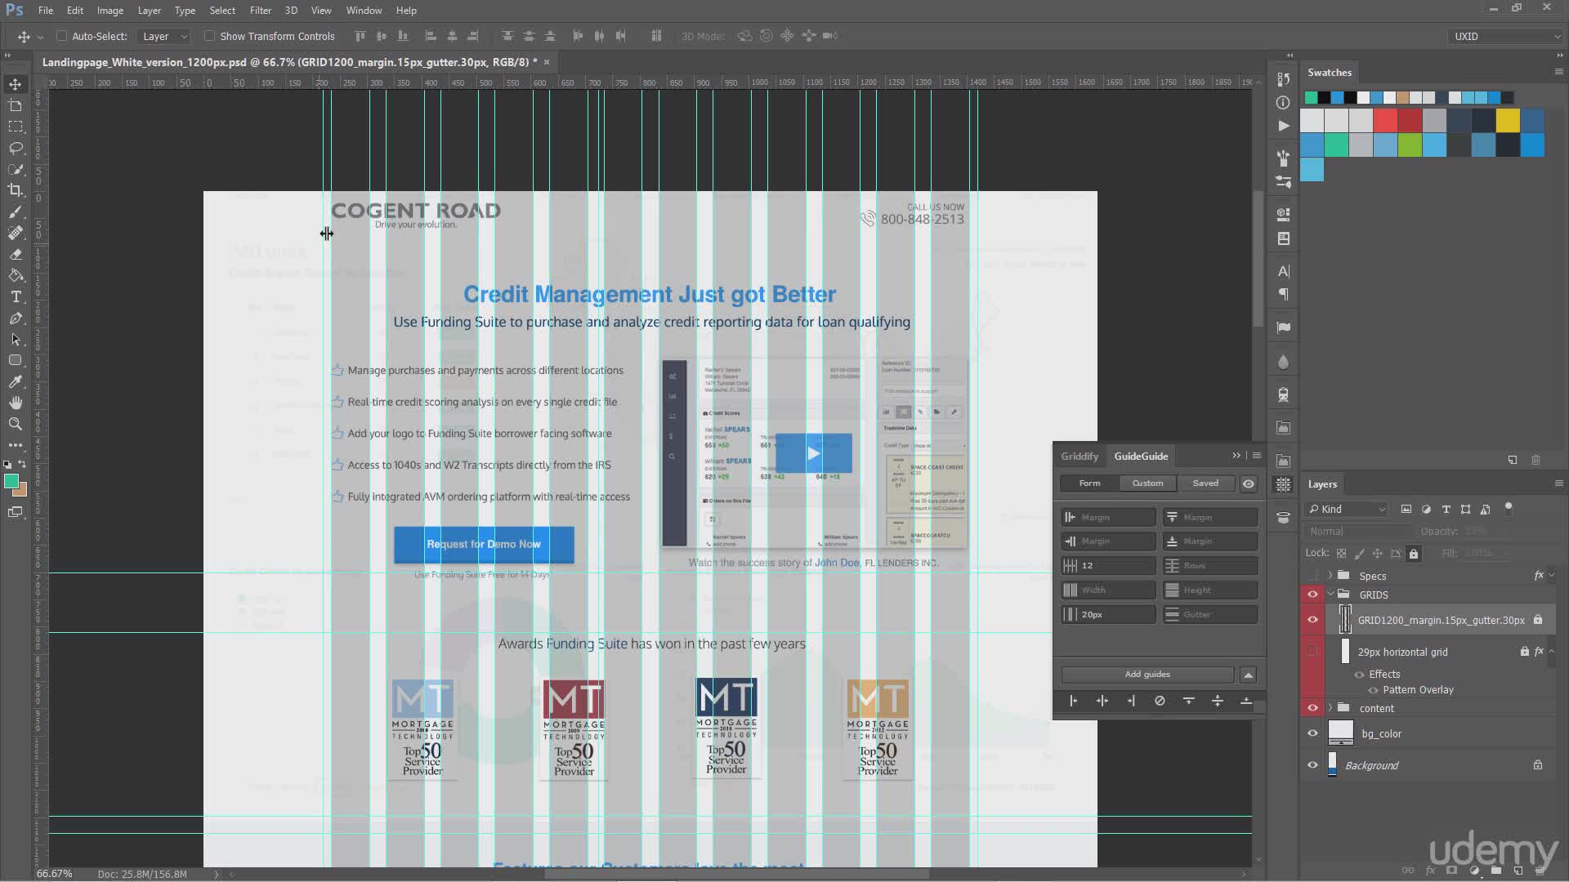The height and width of the screenshot is (882, 1569).
Task: Select the Eyedropper tool
Action: 16,381
